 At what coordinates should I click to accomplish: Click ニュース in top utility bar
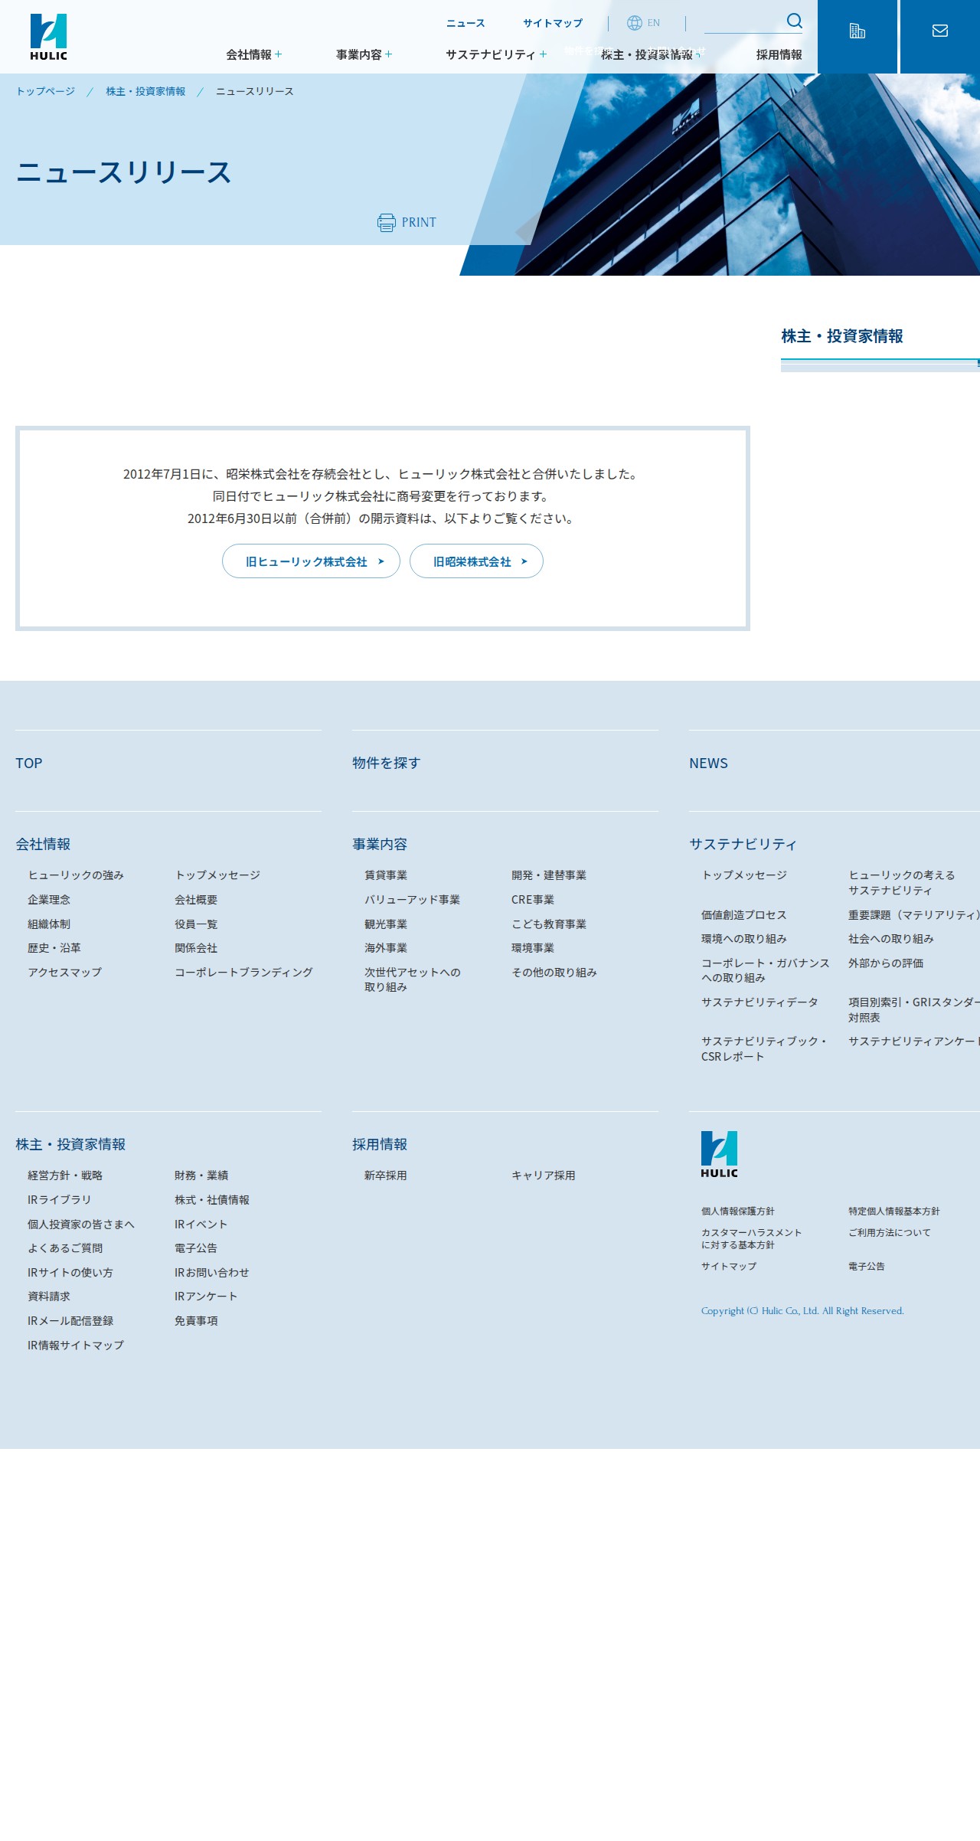465,23
